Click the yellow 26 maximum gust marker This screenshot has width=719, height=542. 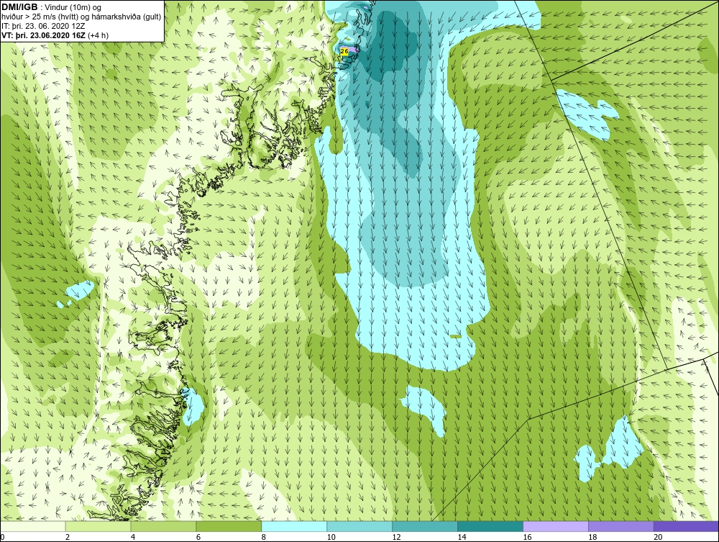tap(344, 52)
